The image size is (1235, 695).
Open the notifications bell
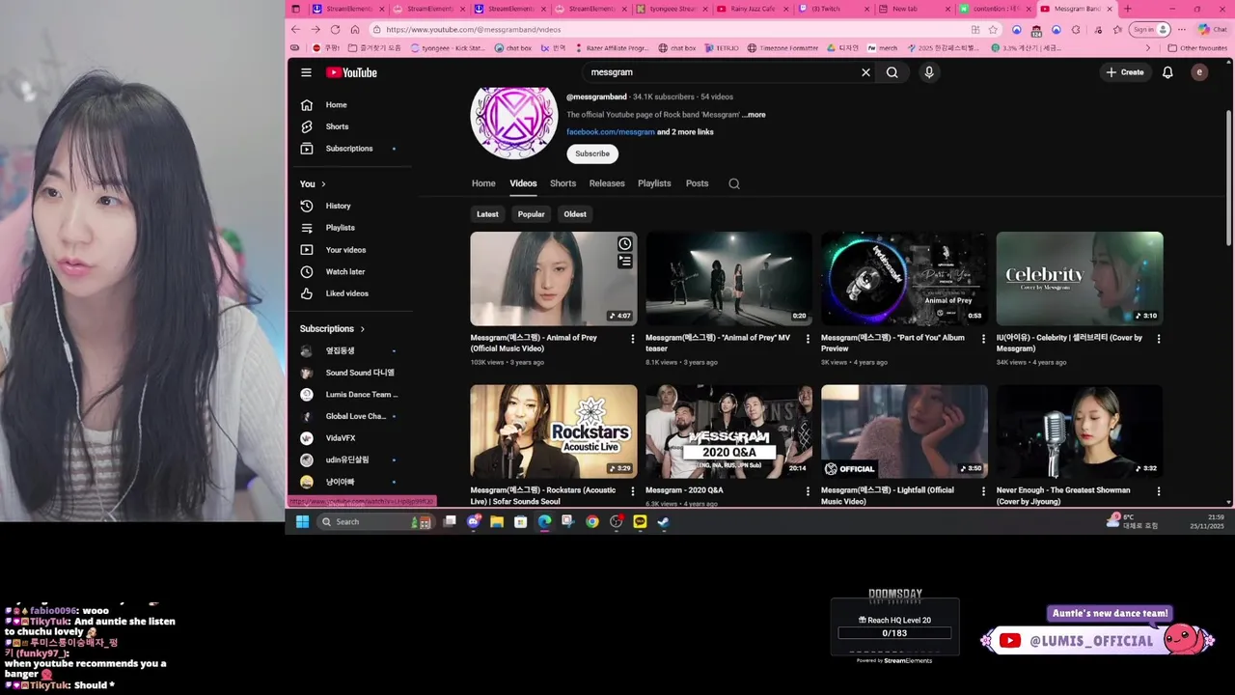click(1167, 72)
